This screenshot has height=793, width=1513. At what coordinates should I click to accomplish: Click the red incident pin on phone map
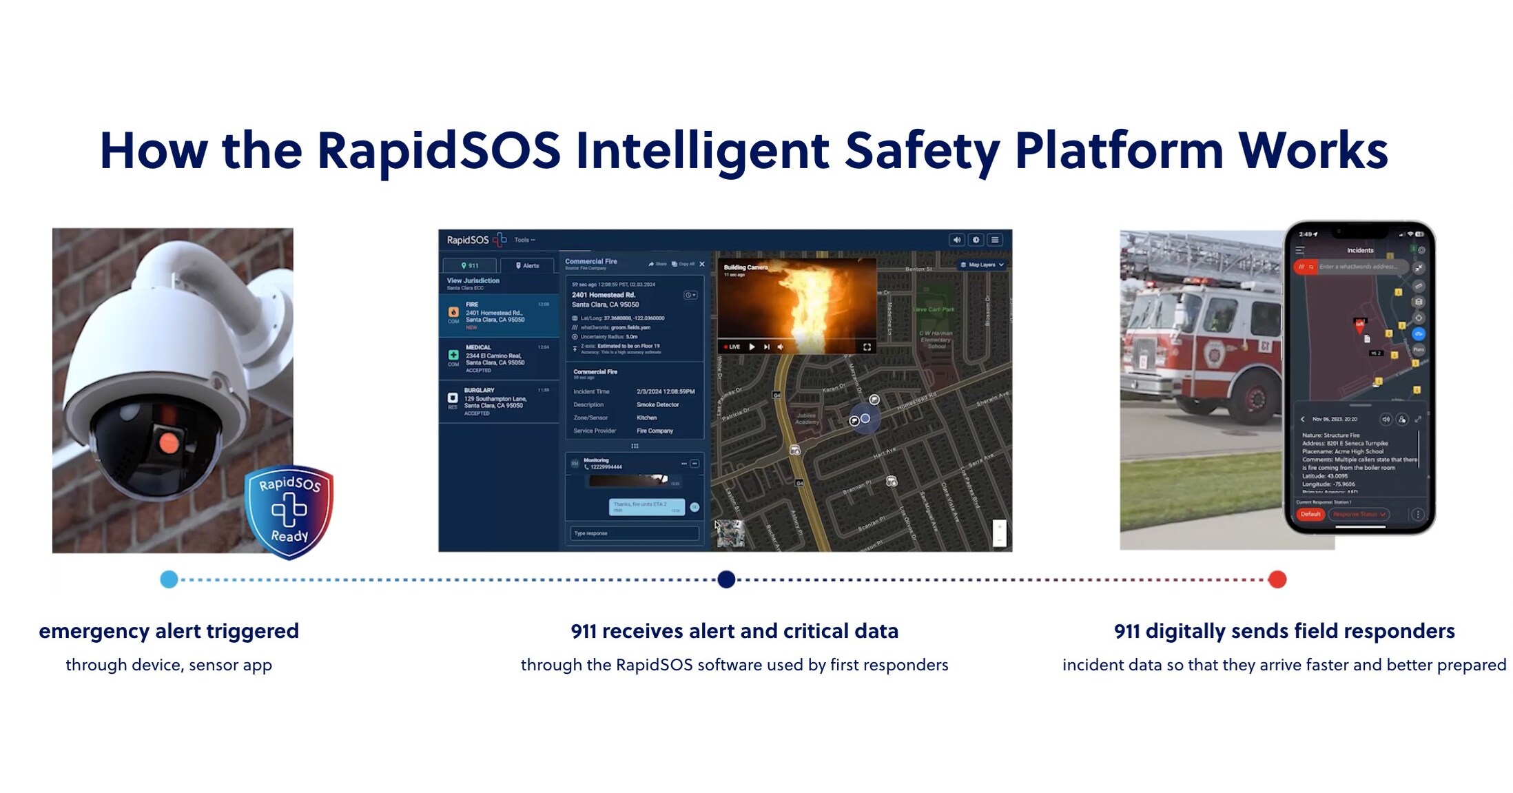[1360, 326]
